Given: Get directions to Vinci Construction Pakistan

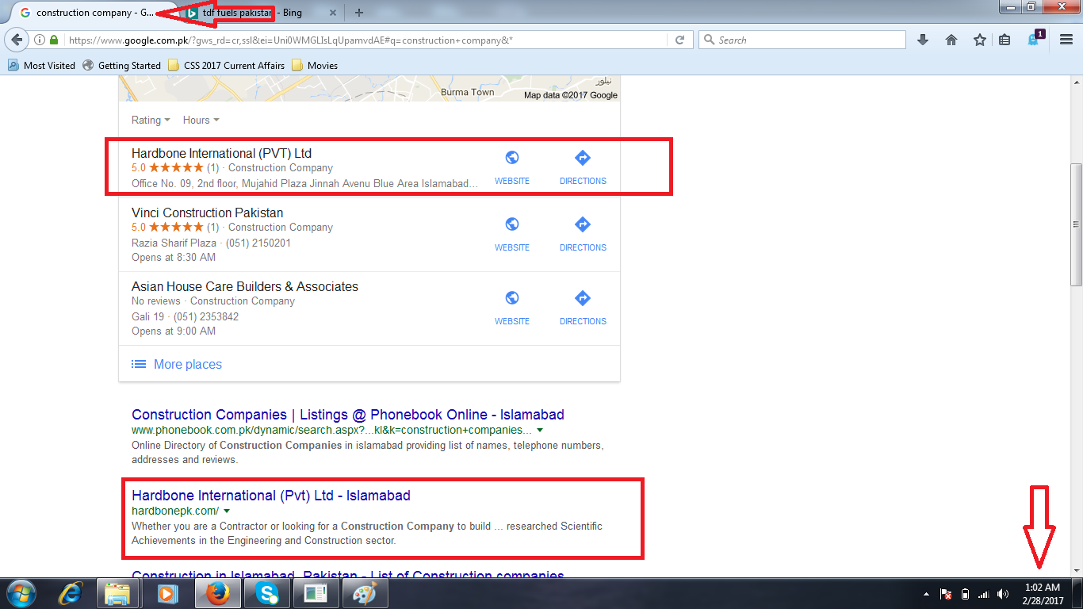Looking at the screenshot, I should tap(583, 224).
